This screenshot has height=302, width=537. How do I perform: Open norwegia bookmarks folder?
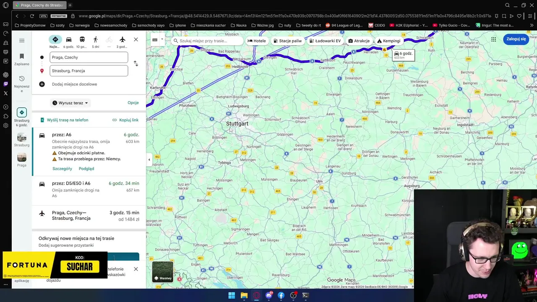point(79,25)
